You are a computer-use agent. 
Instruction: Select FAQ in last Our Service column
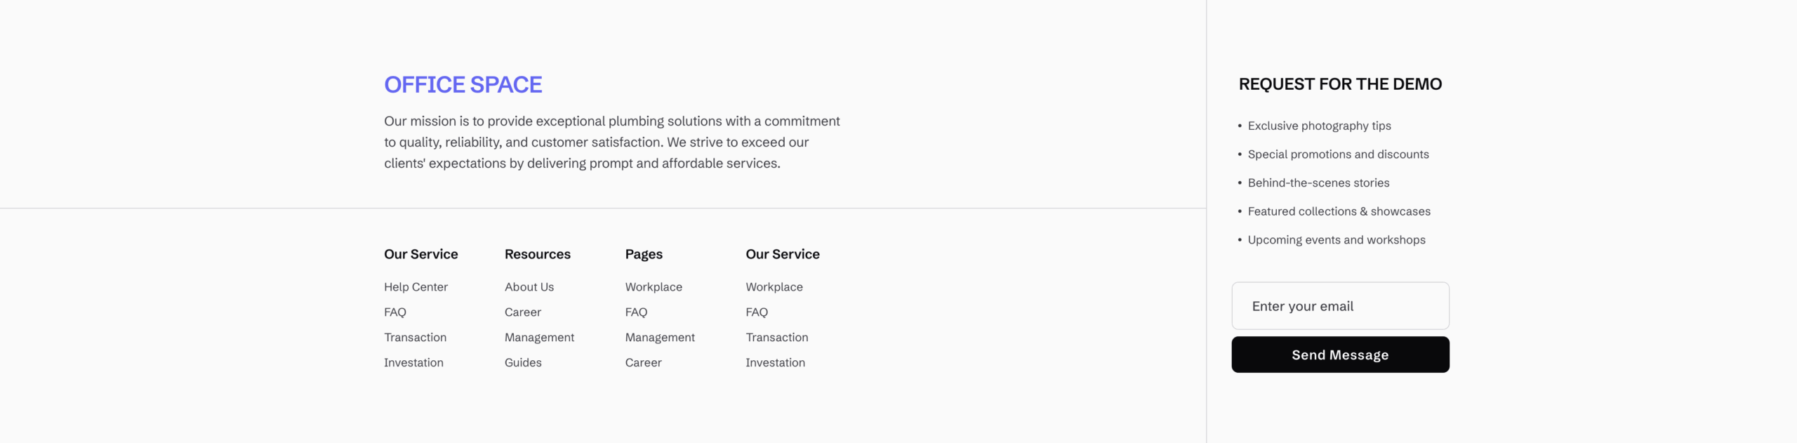point(757,312)
